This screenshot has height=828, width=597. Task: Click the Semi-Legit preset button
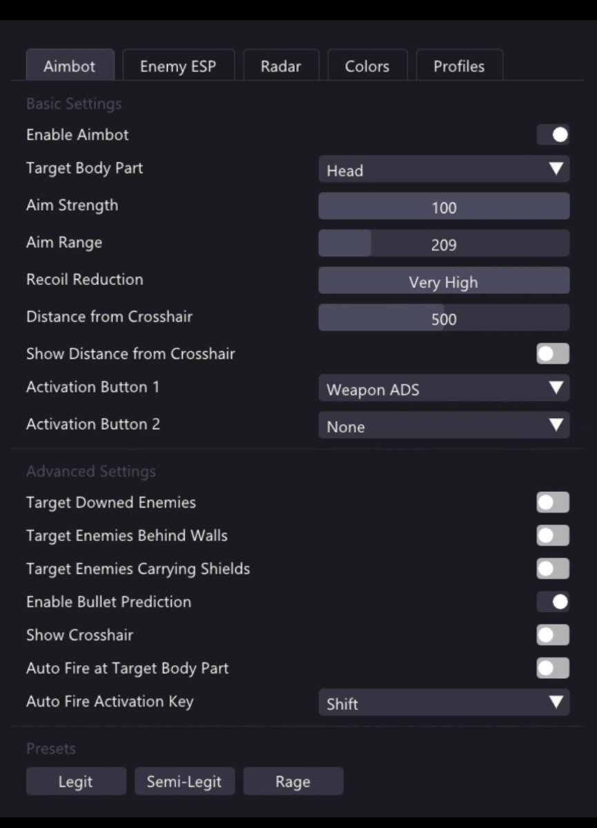pyautogui.click(x=184, y=782)
